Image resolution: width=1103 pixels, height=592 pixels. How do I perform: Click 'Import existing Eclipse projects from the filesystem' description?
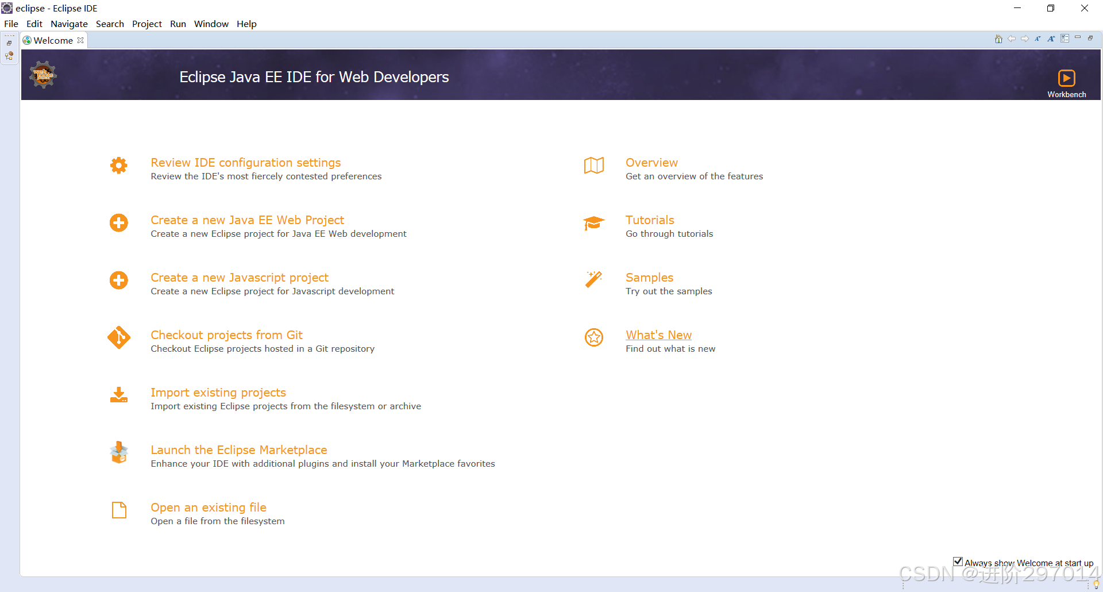pyautogui.click(x=286, y=406)
